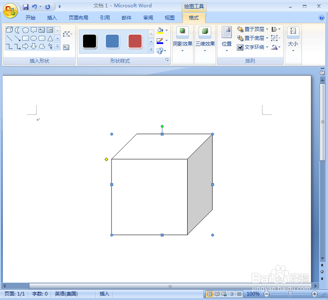Select the rounded rectangle shape
Screen dimensions: 328x300
42,38
